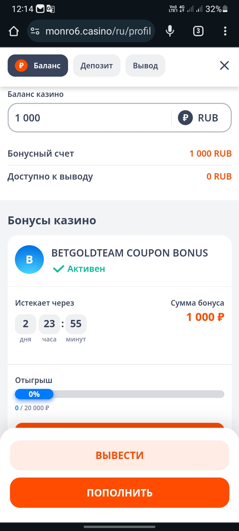
Task: Open the RUB currency selector
Action: [199, 118]
